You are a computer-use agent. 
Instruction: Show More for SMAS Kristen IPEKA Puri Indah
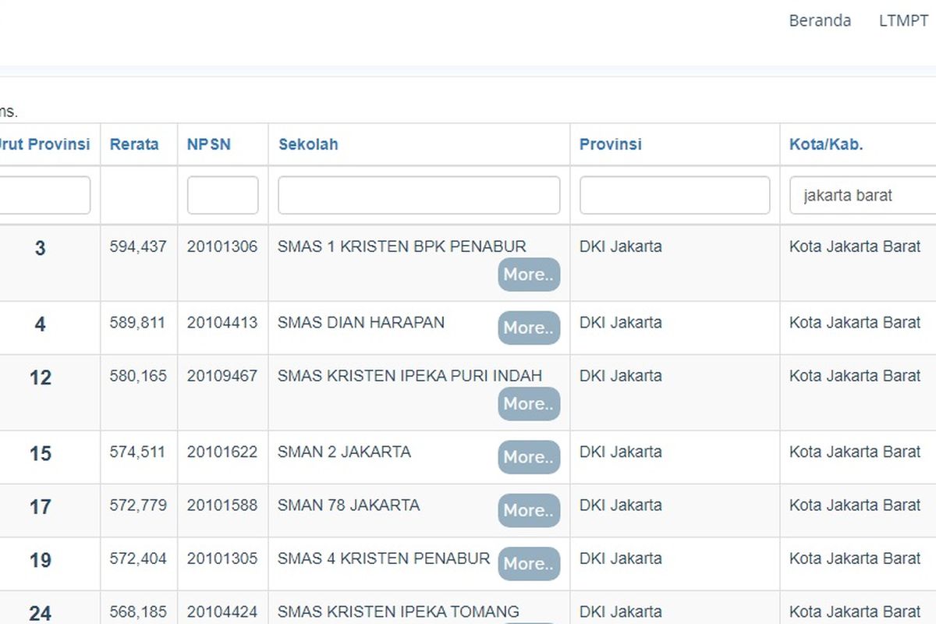(x=529, y=404)
